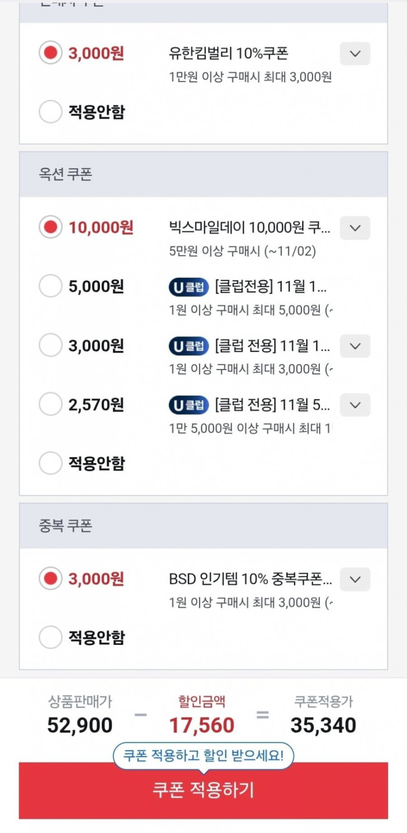This screenshot has height=833, width=407.
Task: Select the 유한킴벌리 10%쿠폰 3,000원 radio
Action: click(50, 53)
